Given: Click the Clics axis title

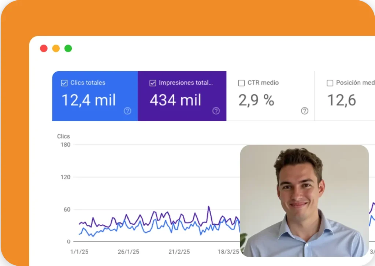Looking at the screenshot, I should (x=63, y=136).
